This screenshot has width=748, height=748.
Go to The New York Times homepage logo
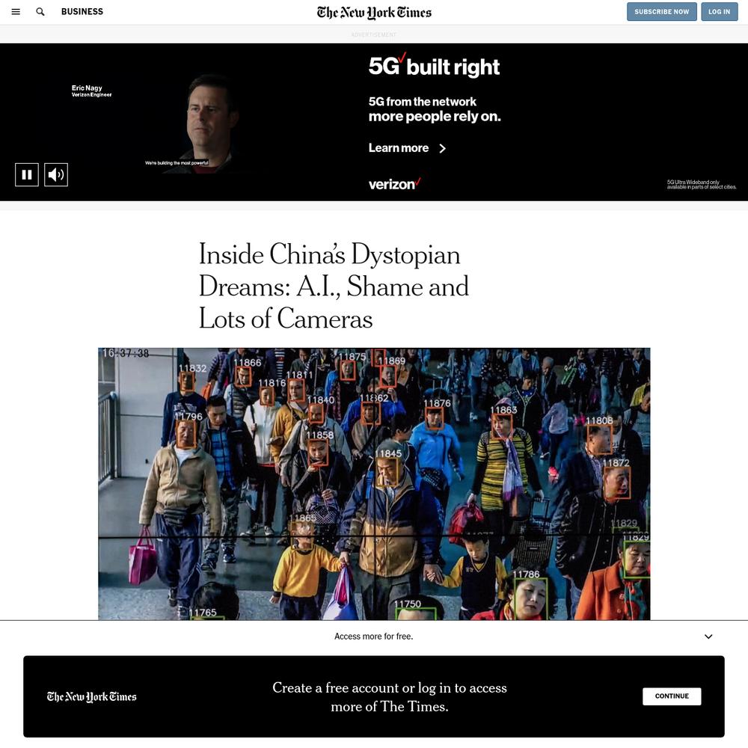(x=374, y=13)
